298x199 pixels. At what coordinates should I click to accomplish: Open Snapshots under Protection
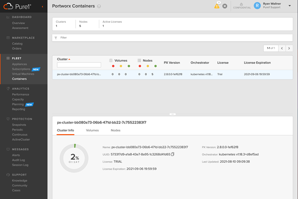click(x=20, y=125)
